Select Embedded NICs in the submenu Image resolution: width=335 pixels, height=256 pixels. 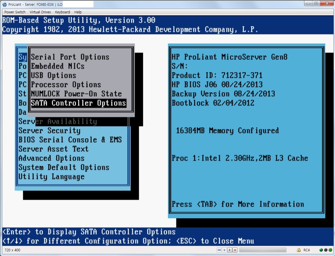click(58, 66)
